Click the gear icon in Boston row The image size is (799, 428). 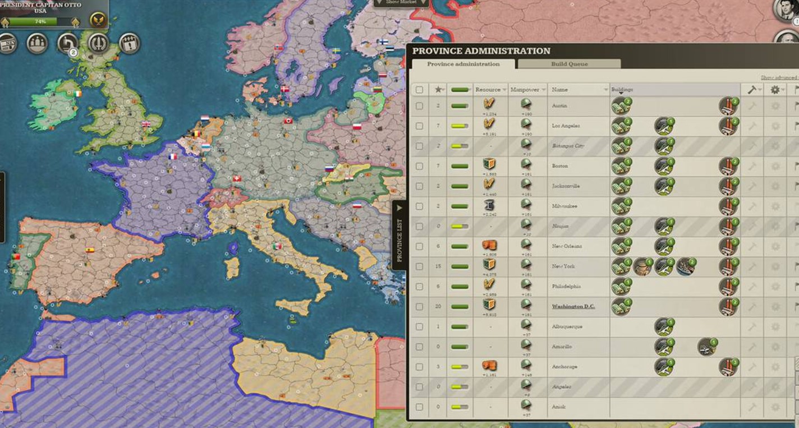(x=775, y=166)
